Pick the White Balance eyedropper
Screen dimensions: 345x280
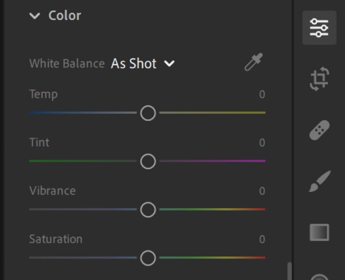click(x=253, y=63)
